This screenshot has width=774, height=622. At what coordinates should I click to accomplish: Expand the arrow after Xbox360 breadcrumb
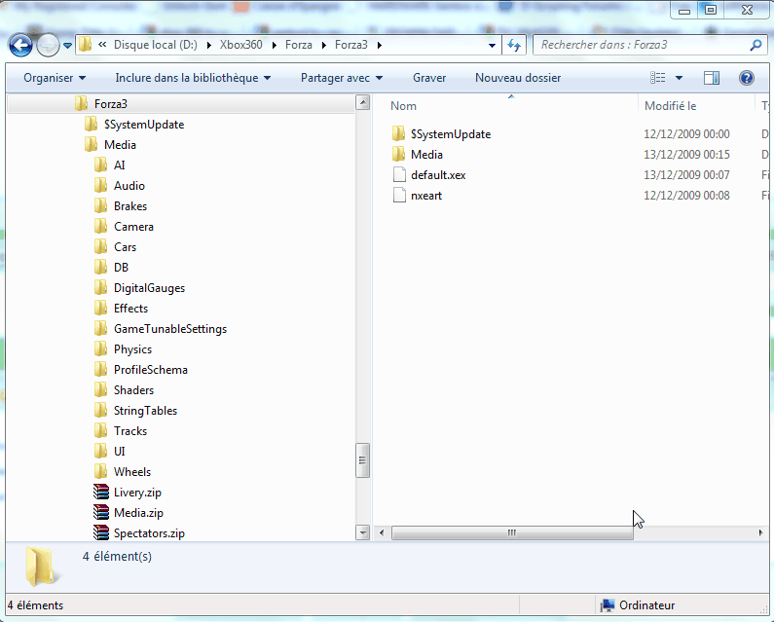274,46
